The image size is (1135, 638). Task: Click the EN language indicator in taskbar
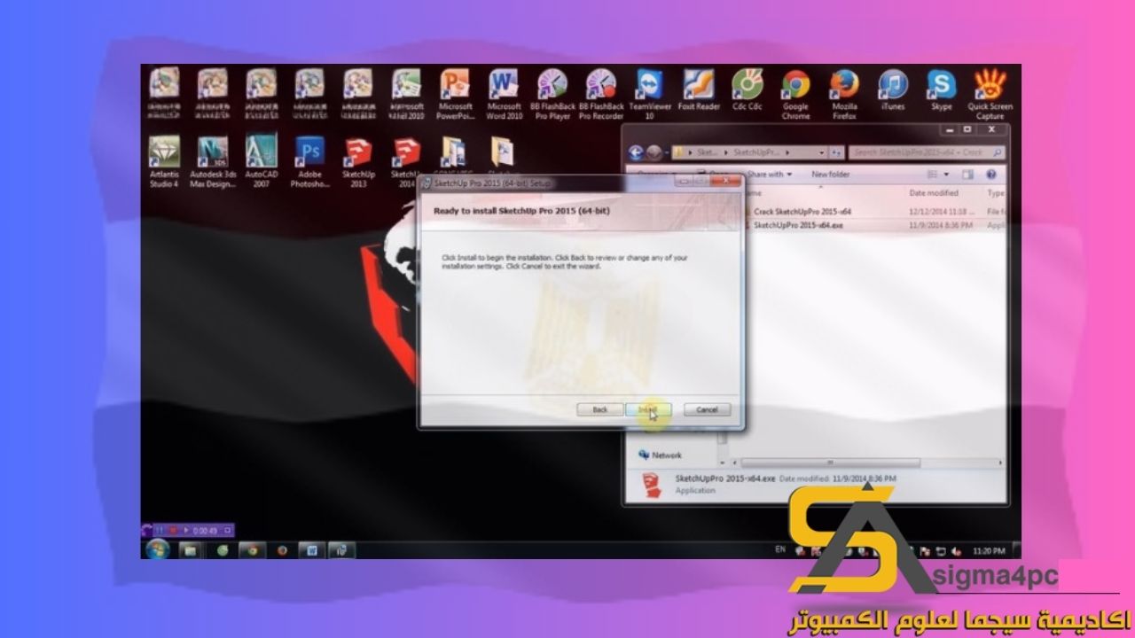[780, 549]
